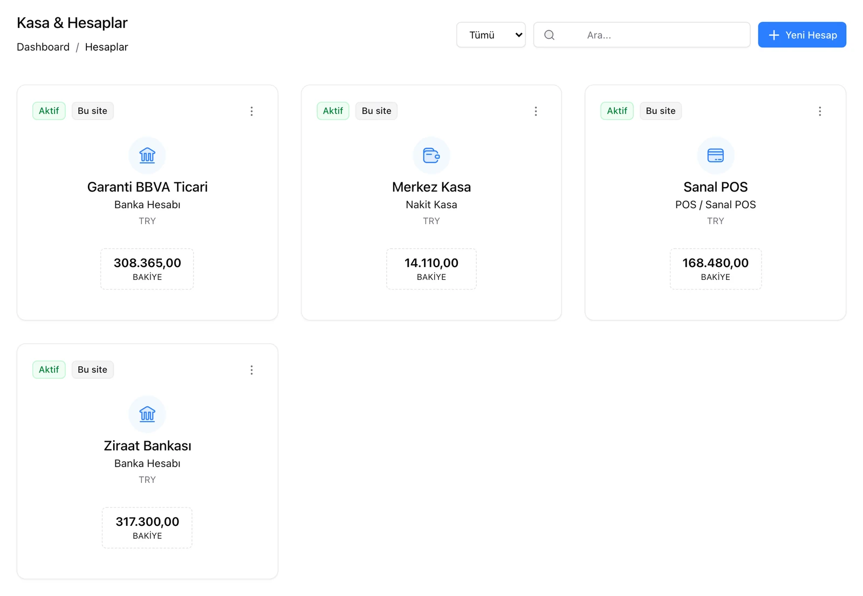Click the Nakit Kasa account type label
863x596 pixels.
tap(432, 205)
